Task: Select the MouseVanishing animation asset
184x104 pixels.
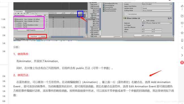Action: click(x=109, y=11)
